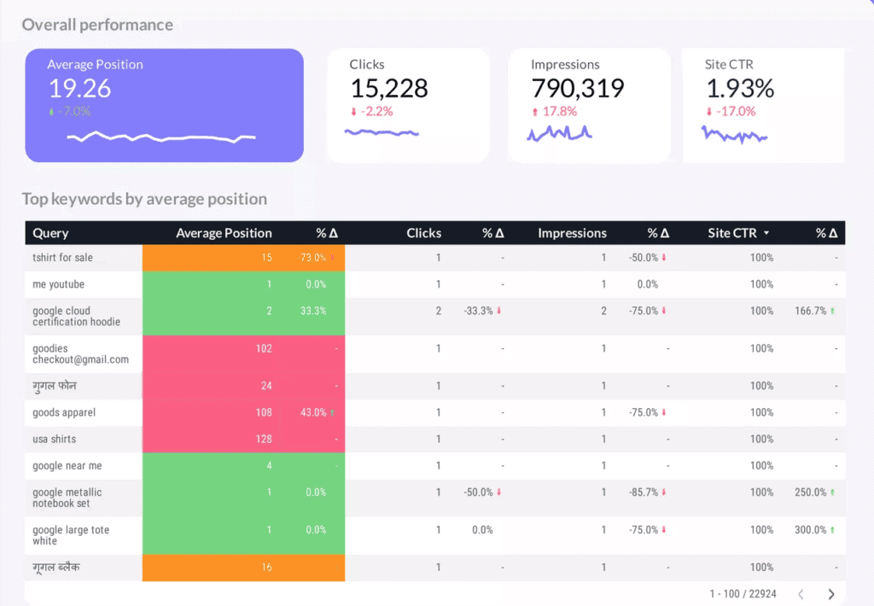Image resolution: width=874 pixels, height=606 pixels.
Task: Click the 15,228 clicks total value
Action: pos(389,88)
